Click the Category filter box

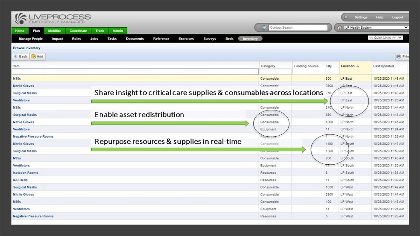click(275, 71)
